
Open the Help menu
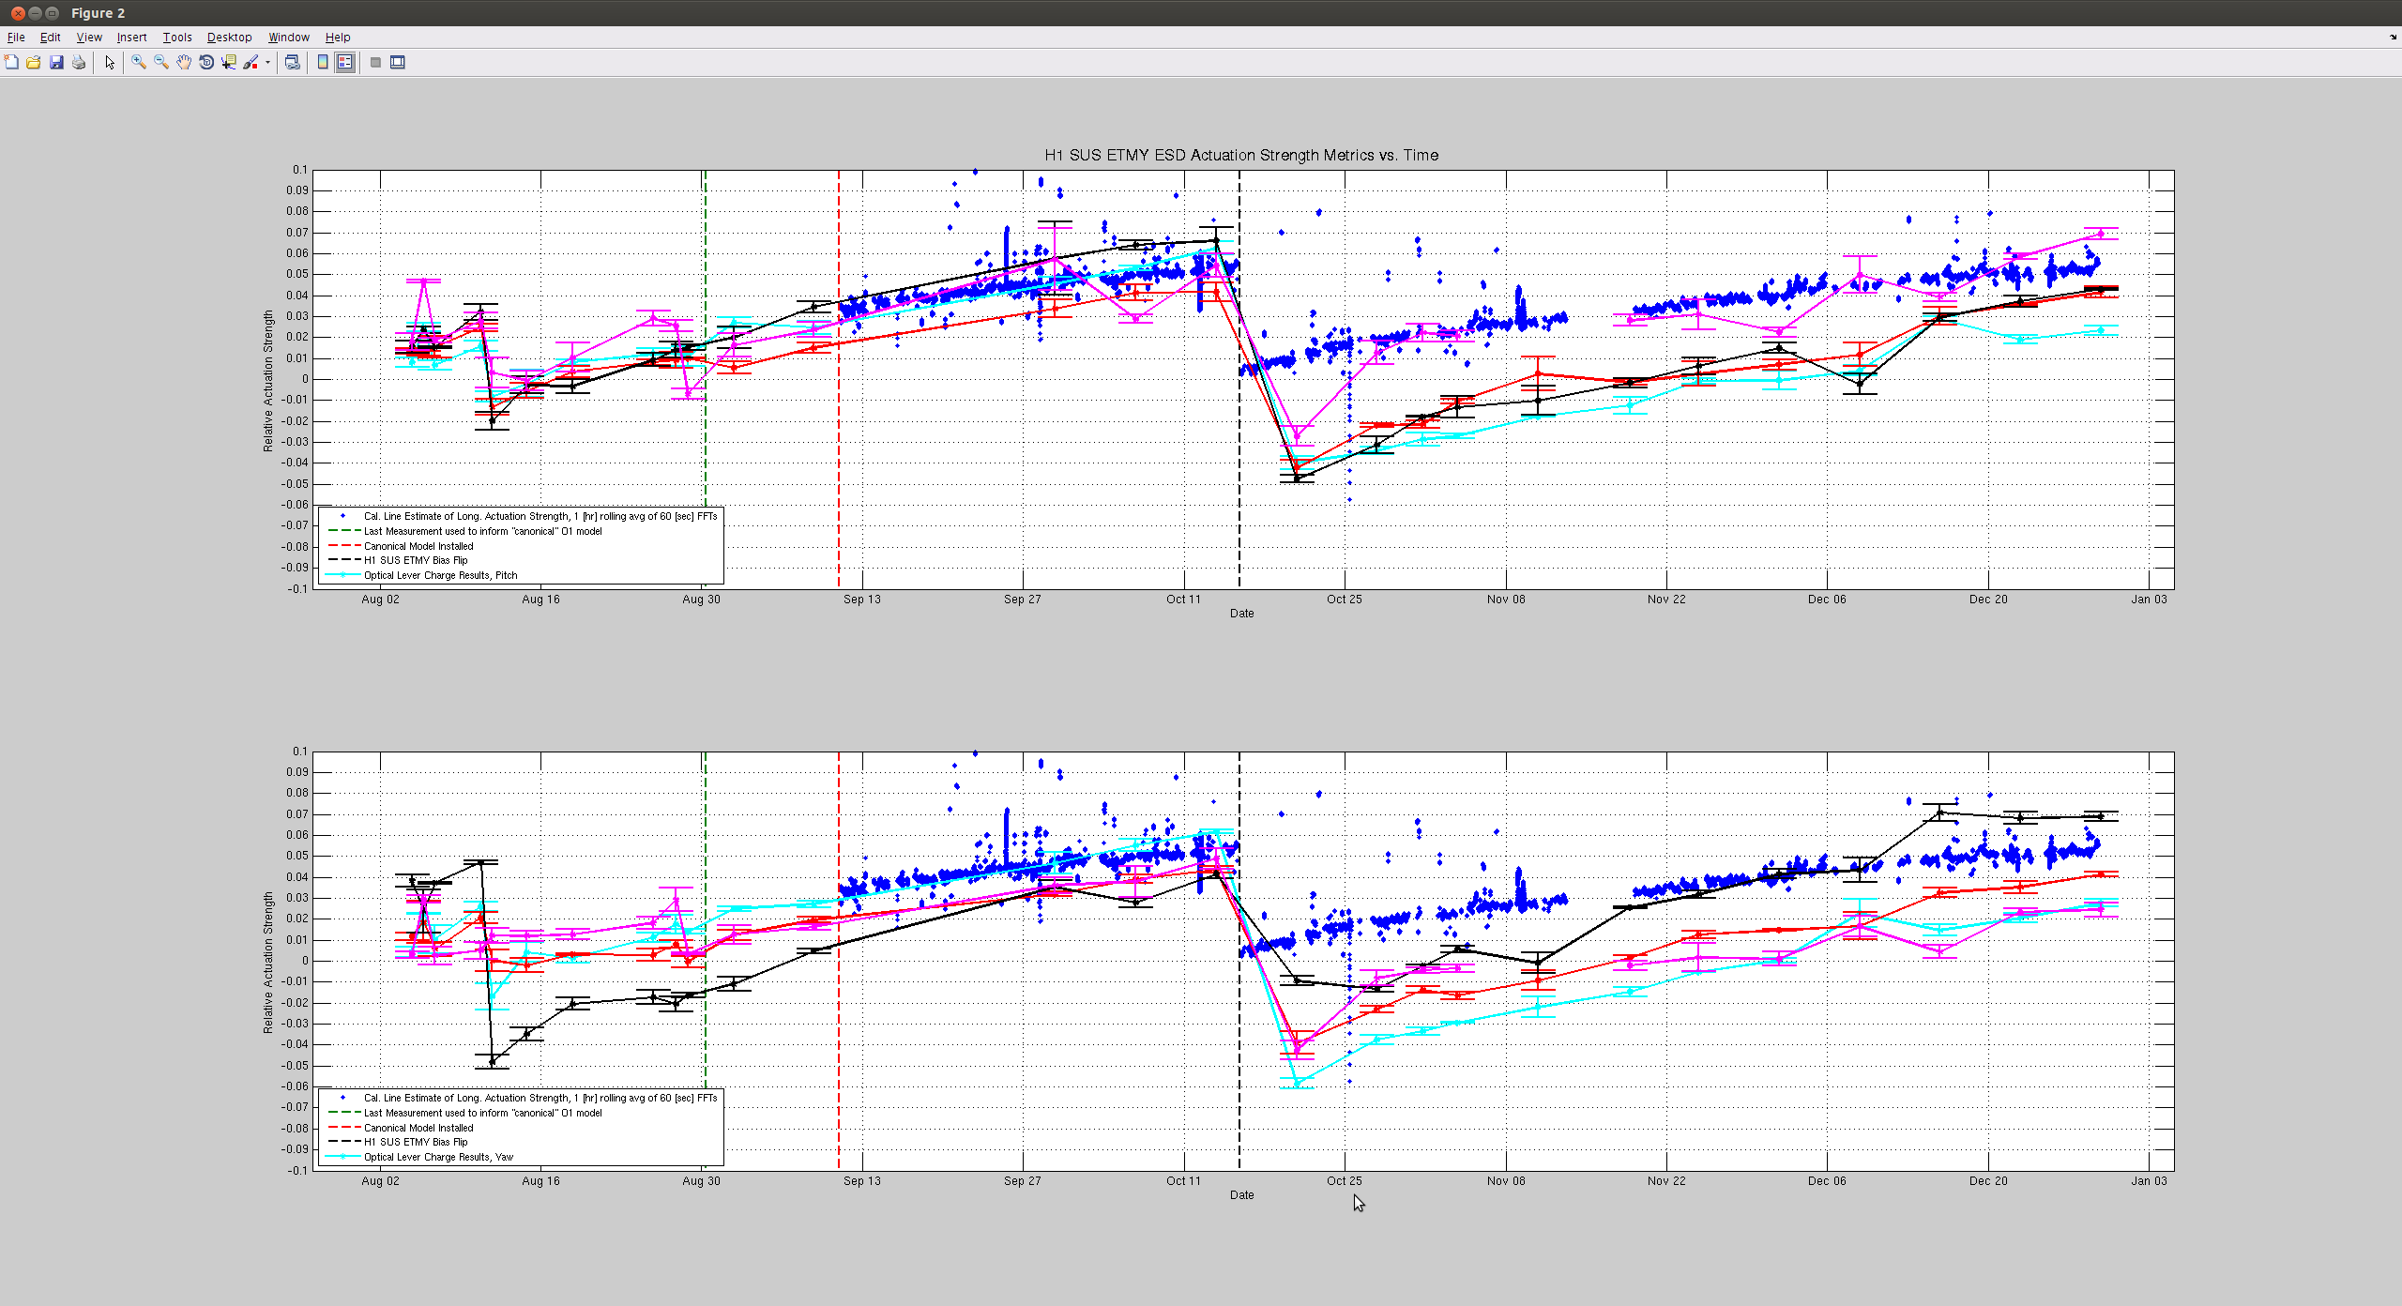coord(338,38)
